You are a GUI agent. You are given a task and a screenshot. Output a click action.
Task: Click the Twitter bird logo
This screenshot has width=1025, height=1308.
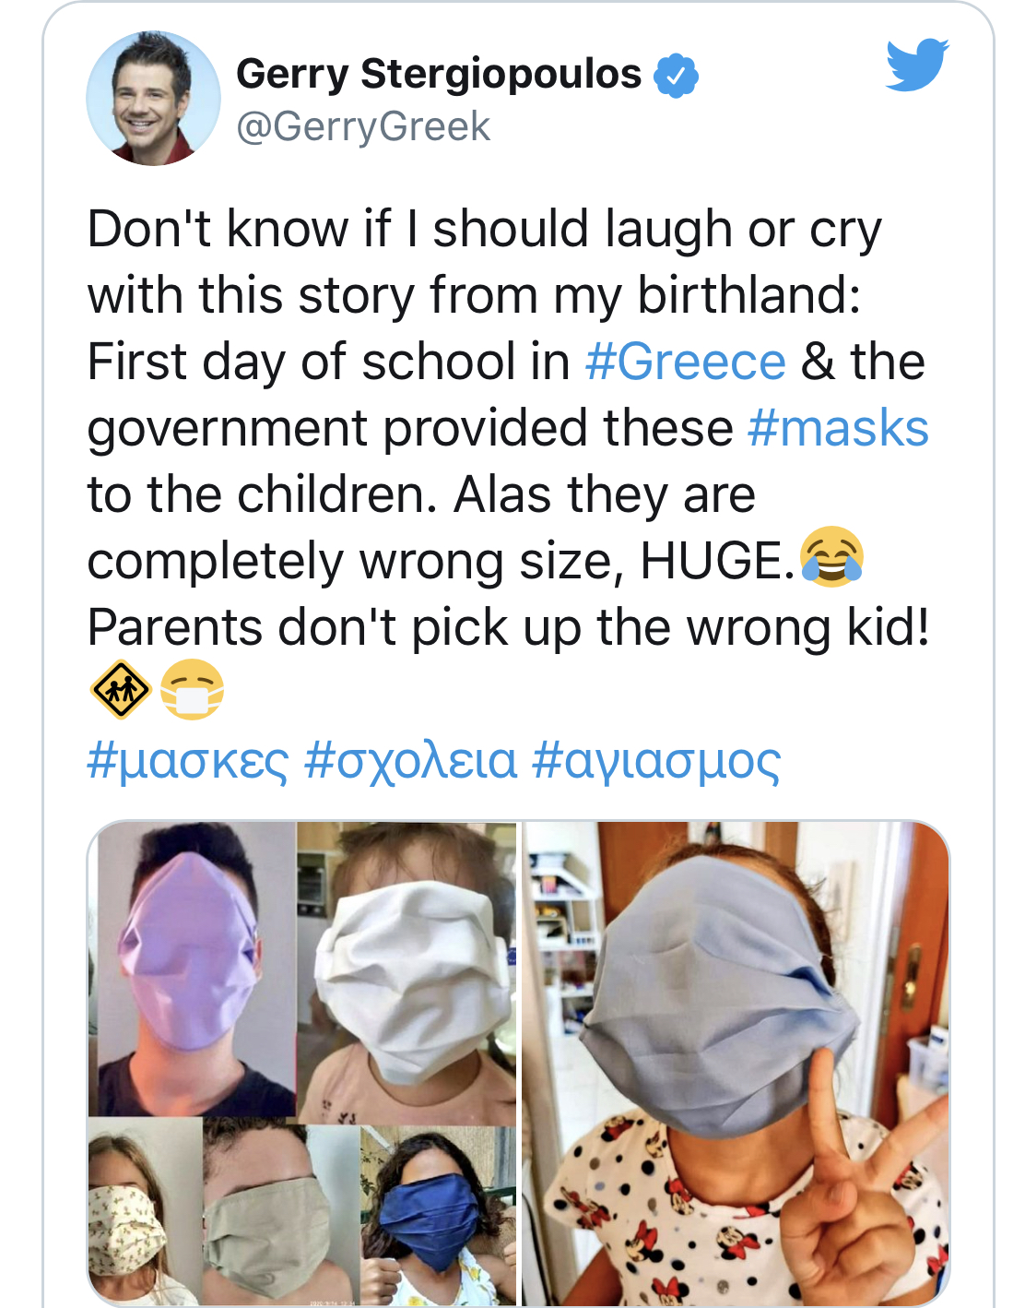point(916,65)
